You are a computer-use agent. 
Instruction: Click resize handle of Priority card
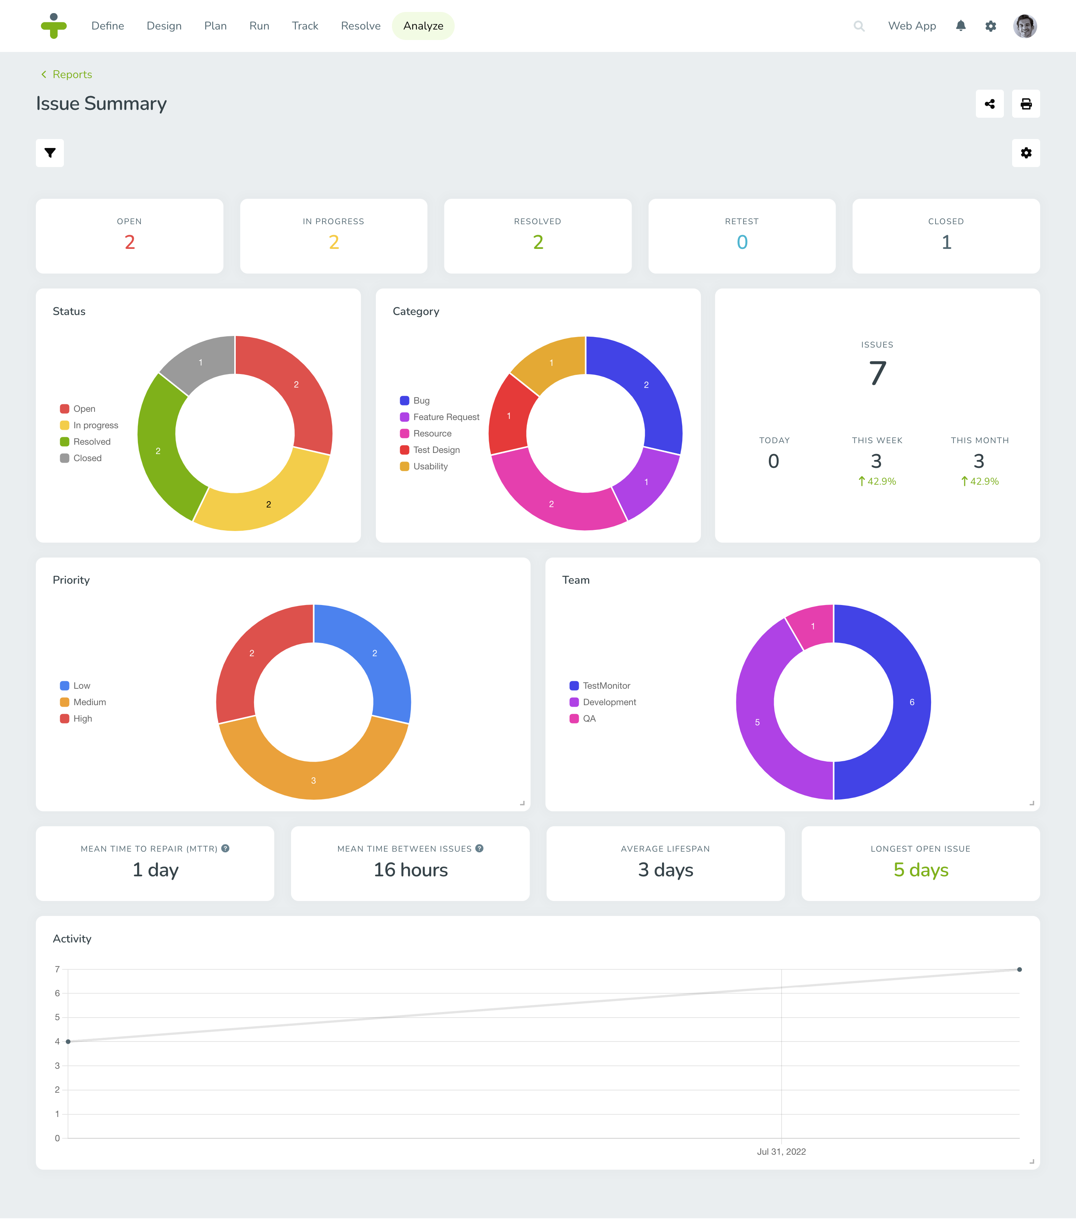point(522,803)
